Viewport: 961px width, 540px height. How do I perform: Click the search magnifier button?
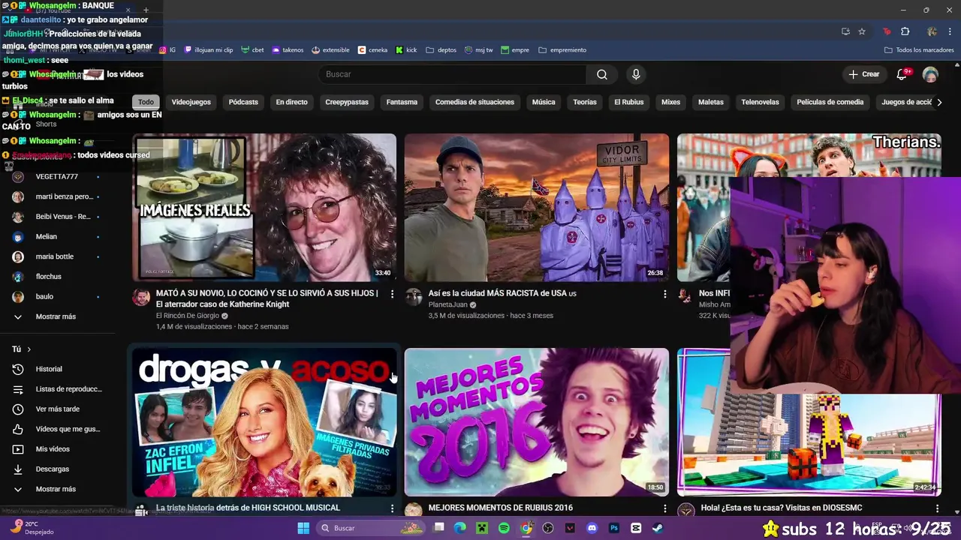click(601, 74)
